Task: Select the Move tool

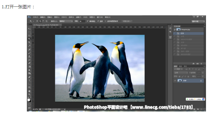Action: point(29,29)
